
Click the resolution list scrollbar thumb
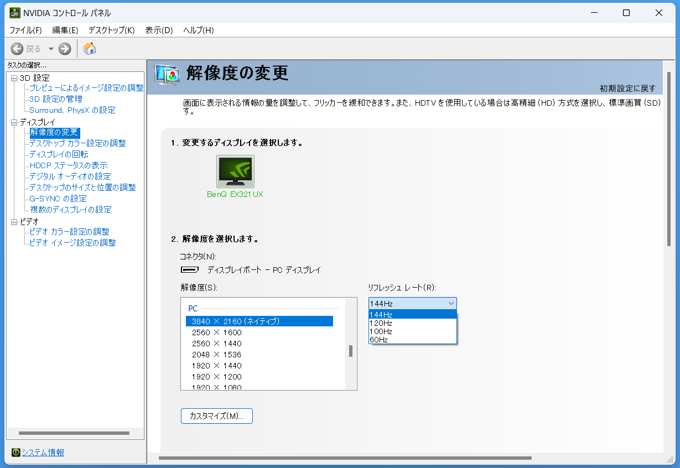click(x=351, y=351)
